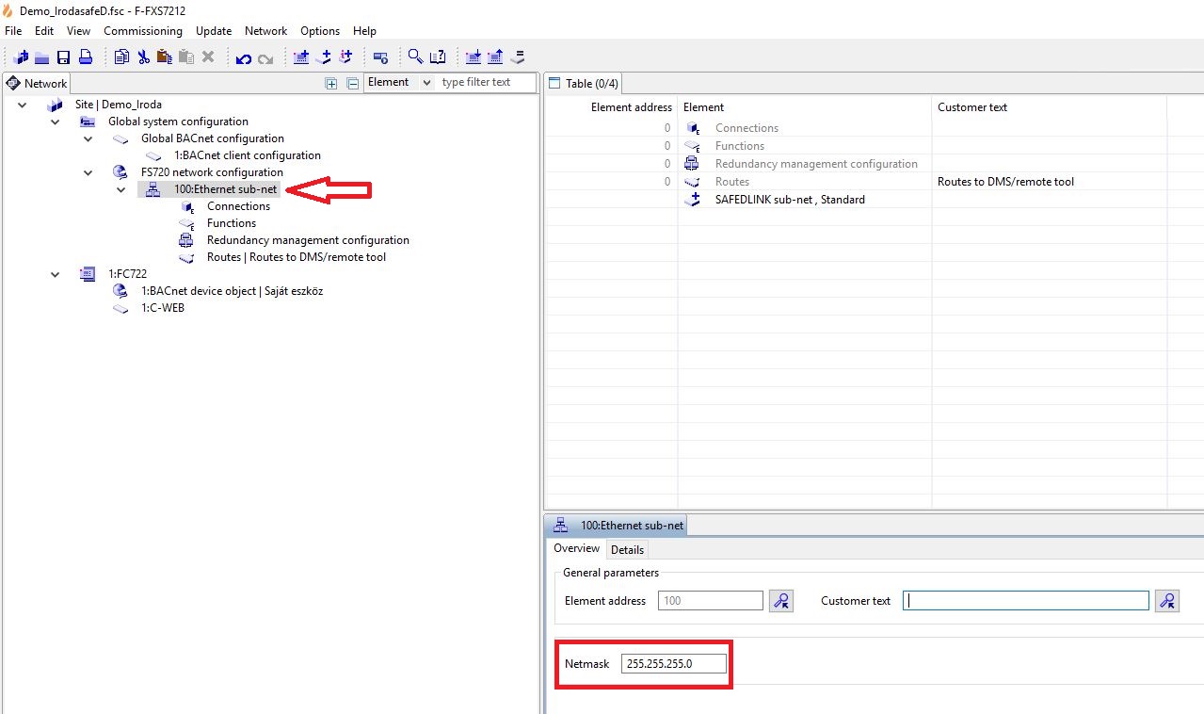
Task: Click the Save icon in the toolbar
Action: pyautogui.click(x=64, y=57)
